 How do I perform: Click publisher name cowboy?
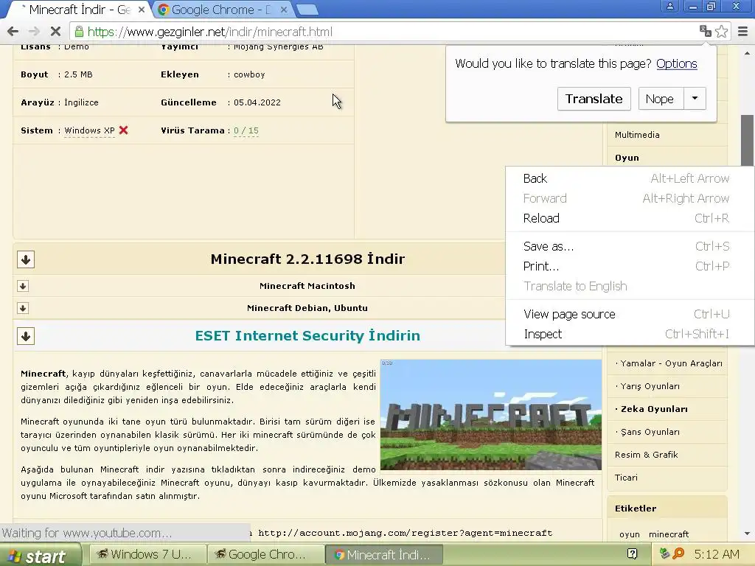249,74
